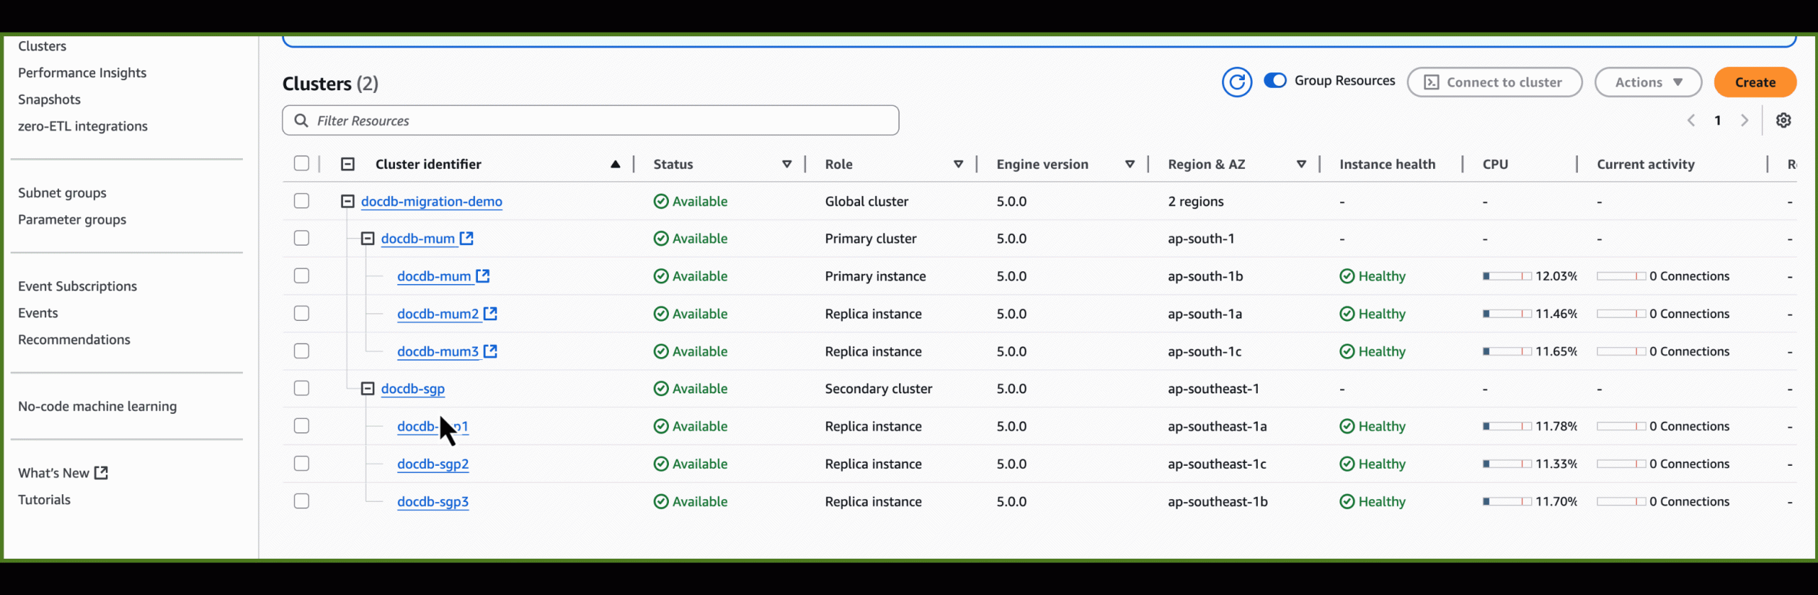Click external link icon beside docdb-mum2

[490, 313]
